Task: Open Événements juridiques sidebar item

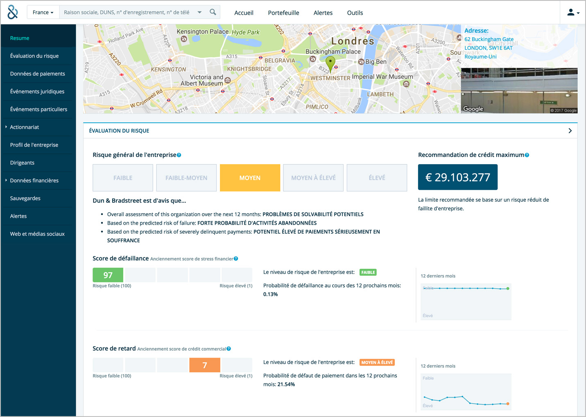Action: pos(38,91)
